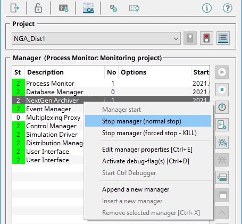Click the exit console icon in the toolbar
The width and height of the screenshot is (242, 224).
[15, 8]
